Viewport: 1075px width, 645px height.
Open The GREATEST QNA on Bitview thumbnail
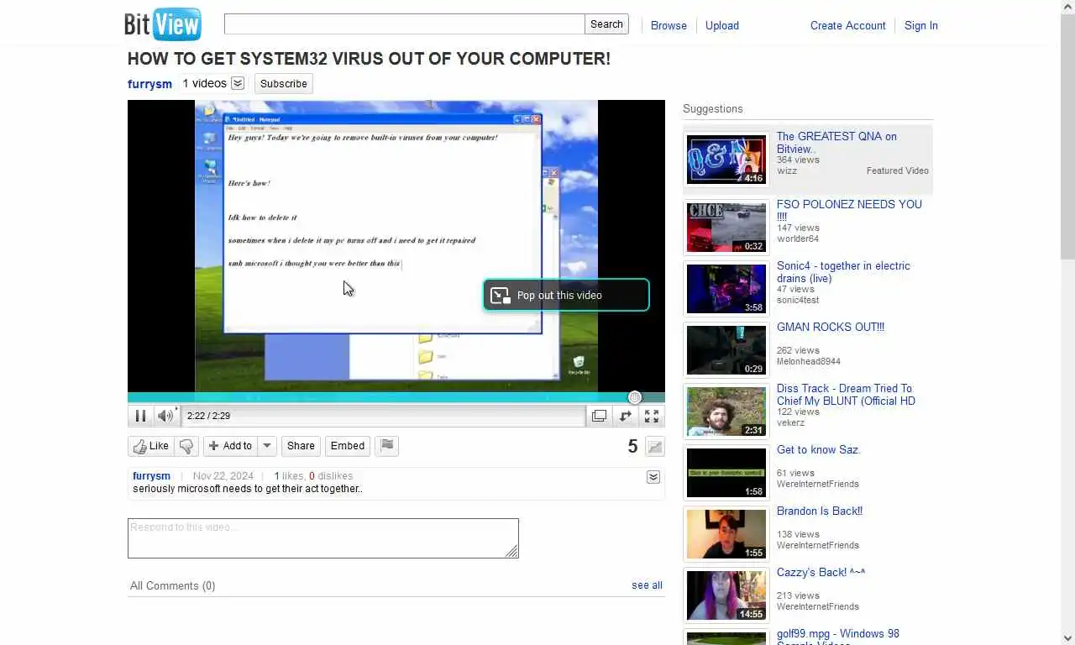[x=726, y=160]
